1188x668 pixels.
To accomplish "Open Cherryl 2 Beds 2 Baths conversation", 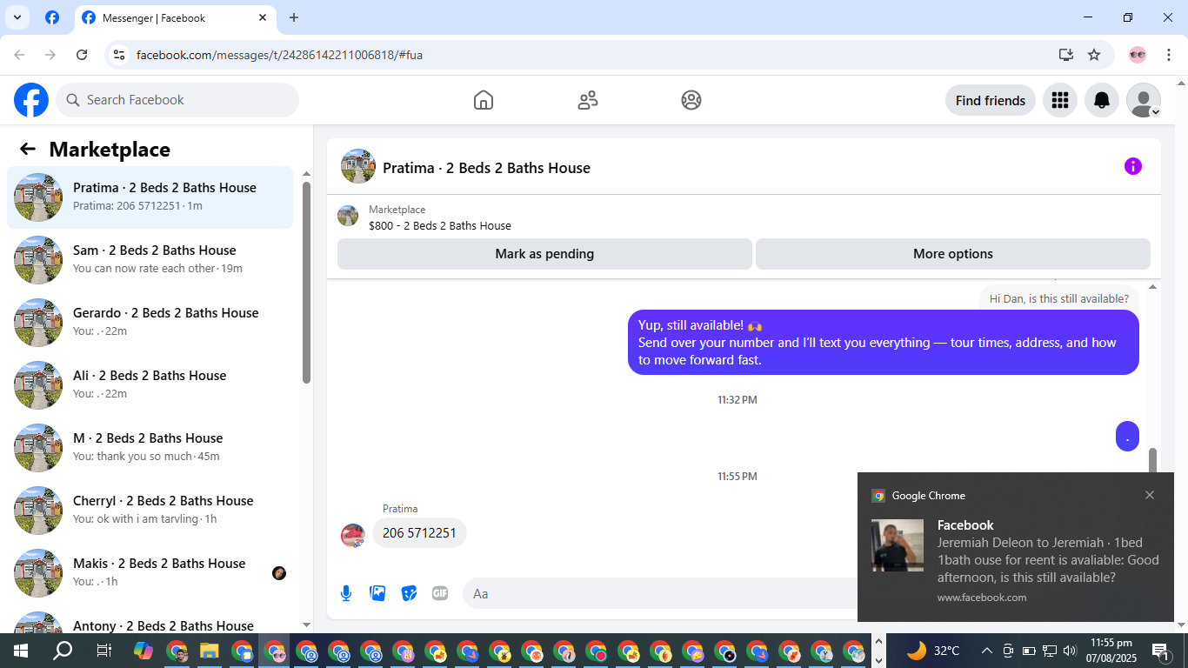I will [x=150, y=511].
